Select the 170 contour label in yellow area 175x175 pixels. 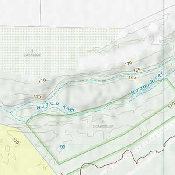pos(16,141)
